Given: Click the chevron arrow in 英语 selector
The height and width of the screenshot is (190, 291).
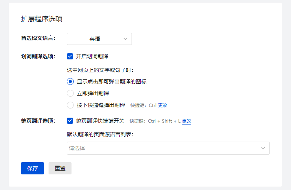Looking at the screenshot, I should click(x=125, y=39).
